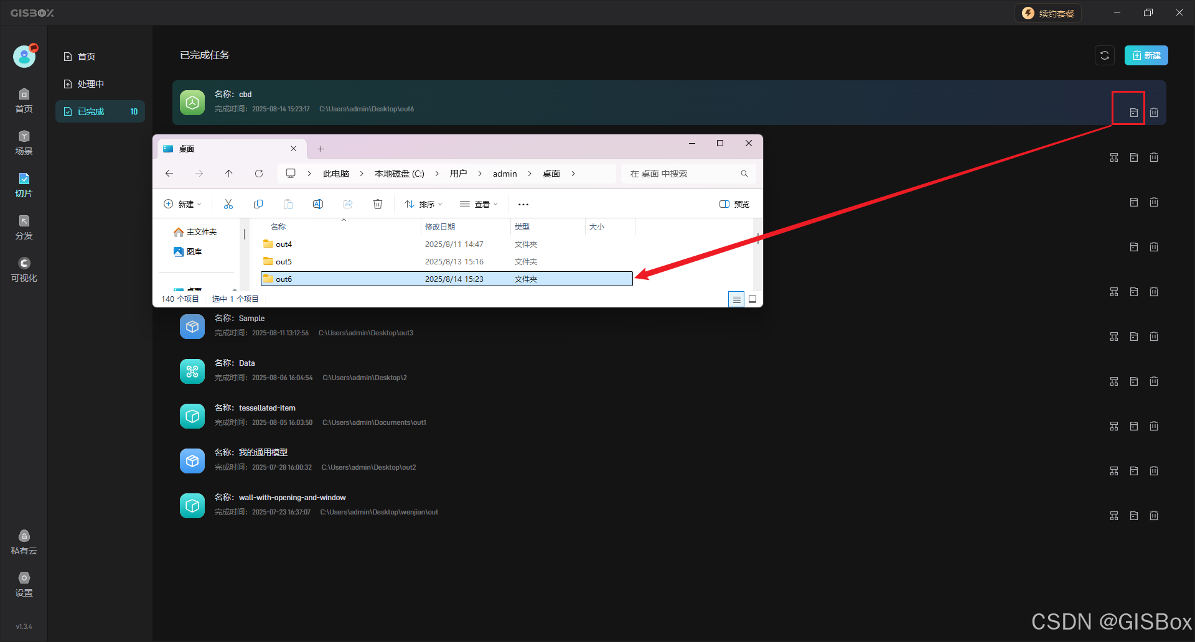Click the delete trash icon in Explorer toolbar
The image size is (1195, 642).
[378, 204]
